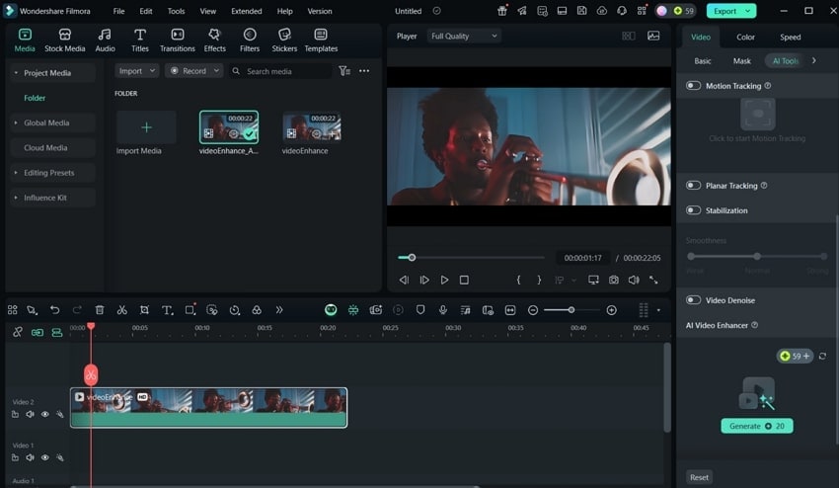839x488 pixels.
Task: Mute the Video 1 track
Action: tap(30, 457)
